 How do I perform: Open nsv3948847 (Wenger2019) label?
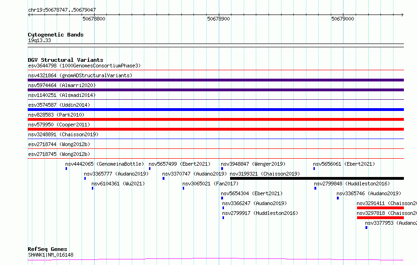pos(253,164)
